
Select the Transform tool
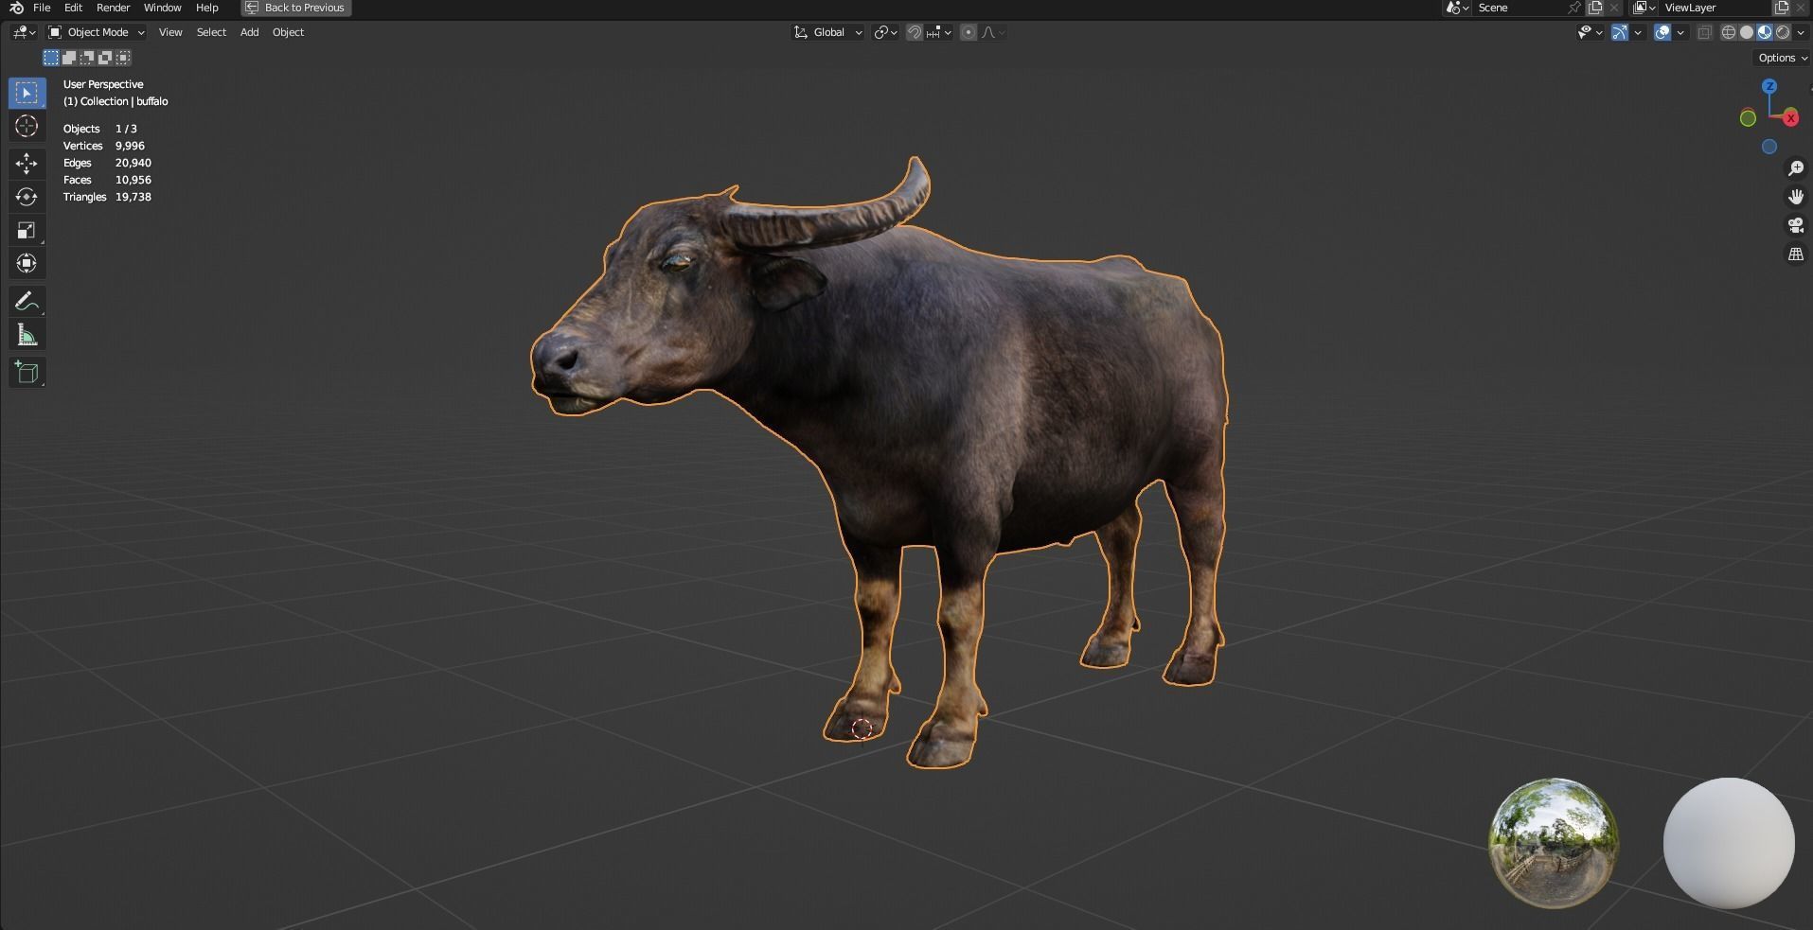pos(27,263)
